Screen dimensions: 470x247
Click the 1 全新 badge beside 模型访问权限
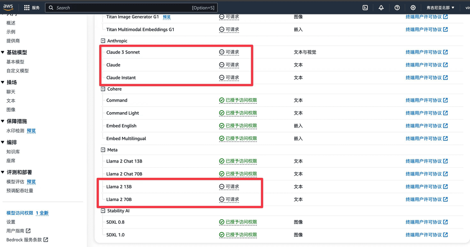click(42, 213)
